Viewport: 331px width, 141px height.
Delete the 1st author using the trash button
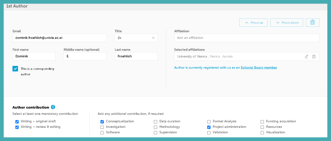312,22
